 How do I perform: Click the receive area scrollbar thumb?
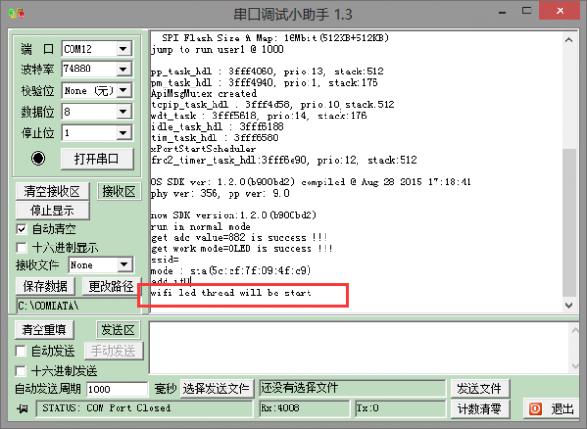569,222
